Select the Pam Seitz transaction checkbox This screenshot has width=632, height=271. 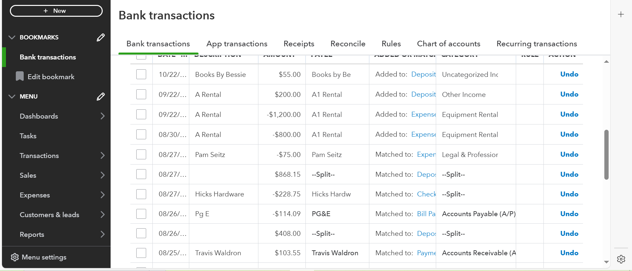pos(141,154)
